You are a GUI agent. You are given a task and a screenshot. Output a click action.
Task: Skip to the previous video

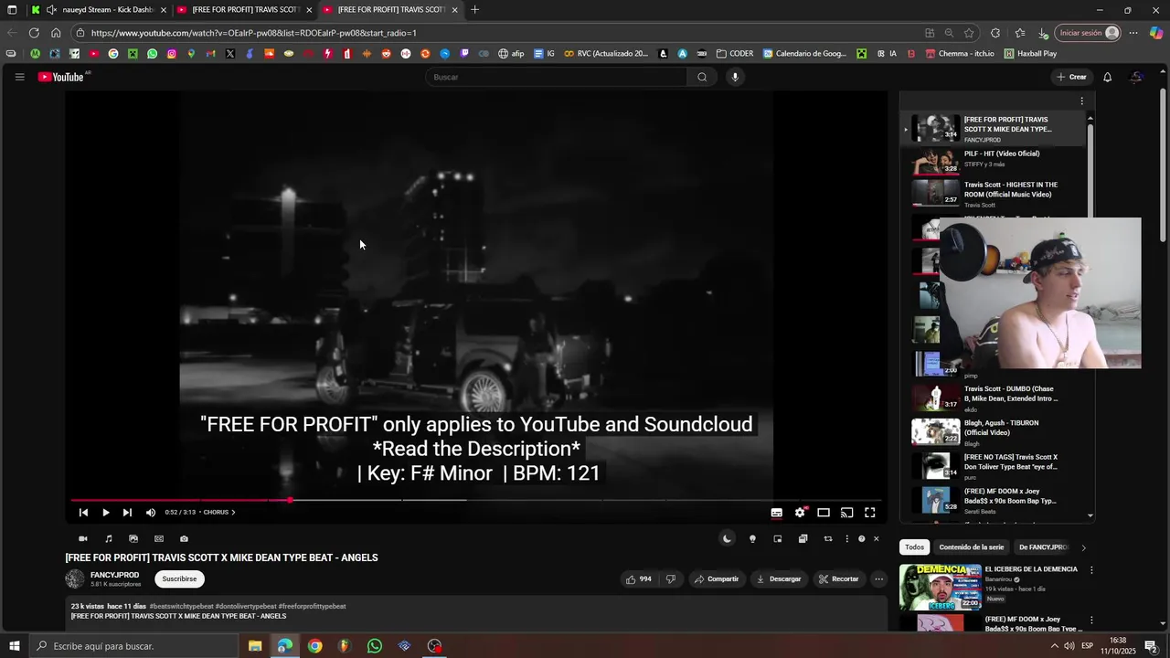coord(83,513)
